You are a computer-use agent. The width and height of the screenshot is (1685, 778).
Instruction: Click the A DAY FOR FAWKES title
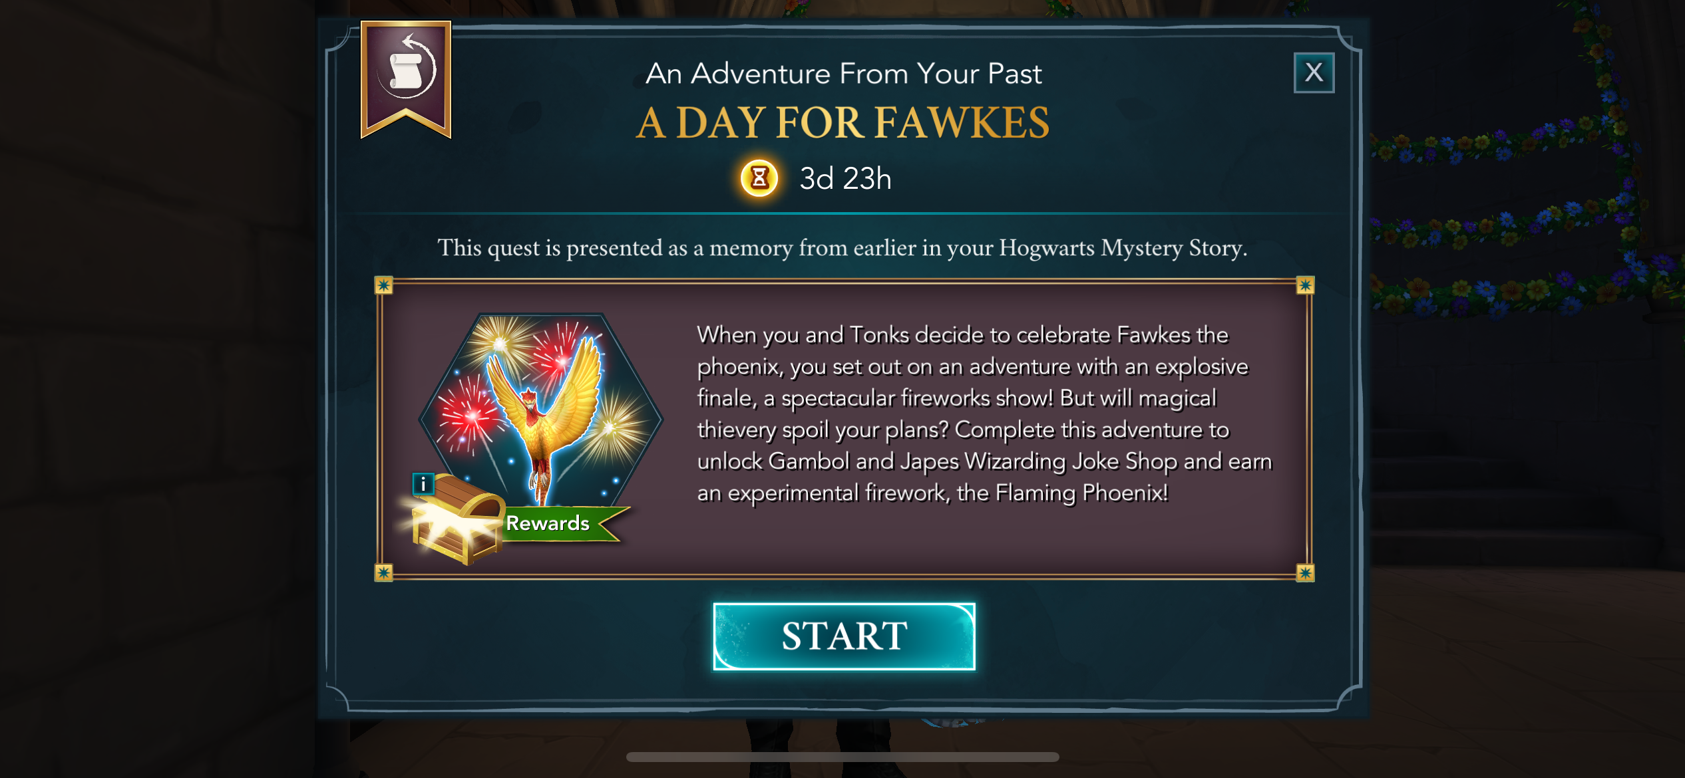pos(842,123)
